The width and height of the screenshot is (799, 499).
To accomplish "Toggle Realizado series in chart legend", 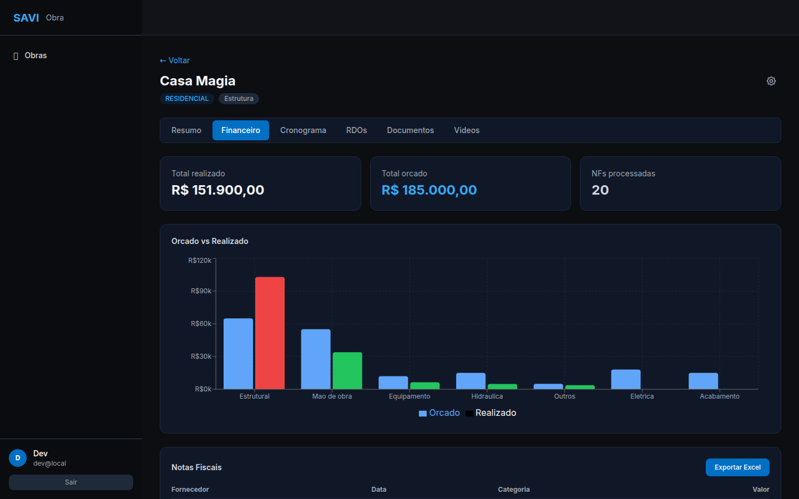I will 491,413.
